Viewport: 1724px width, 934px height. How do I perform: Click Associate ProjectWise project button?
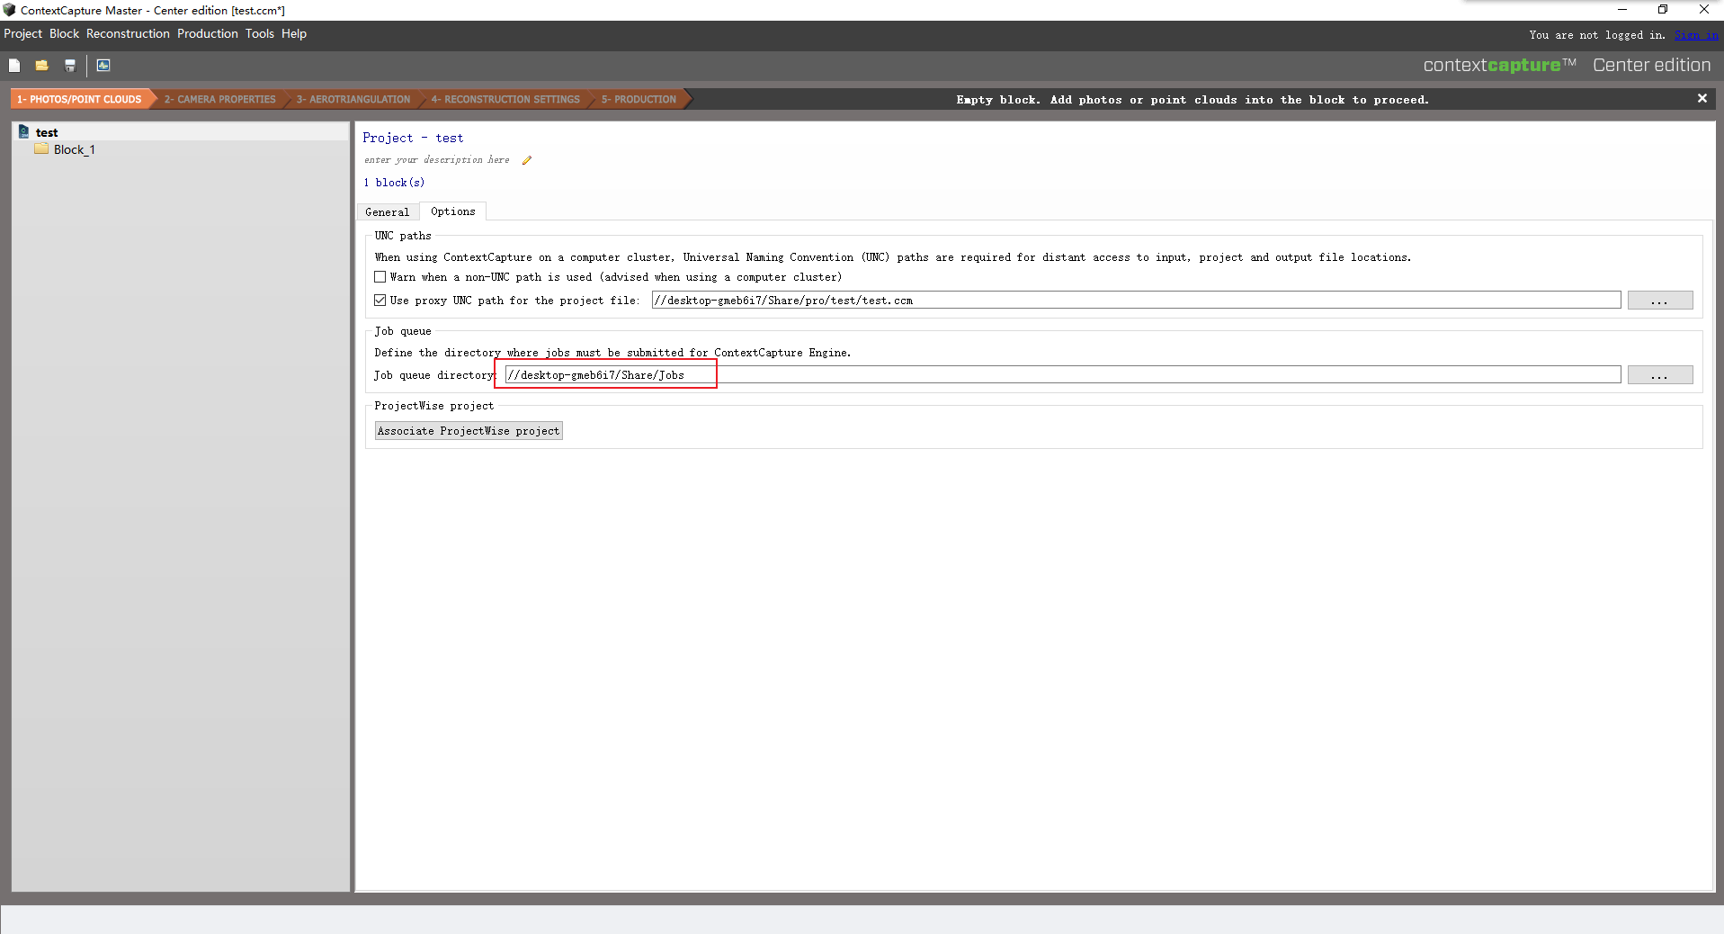[469, 431]
